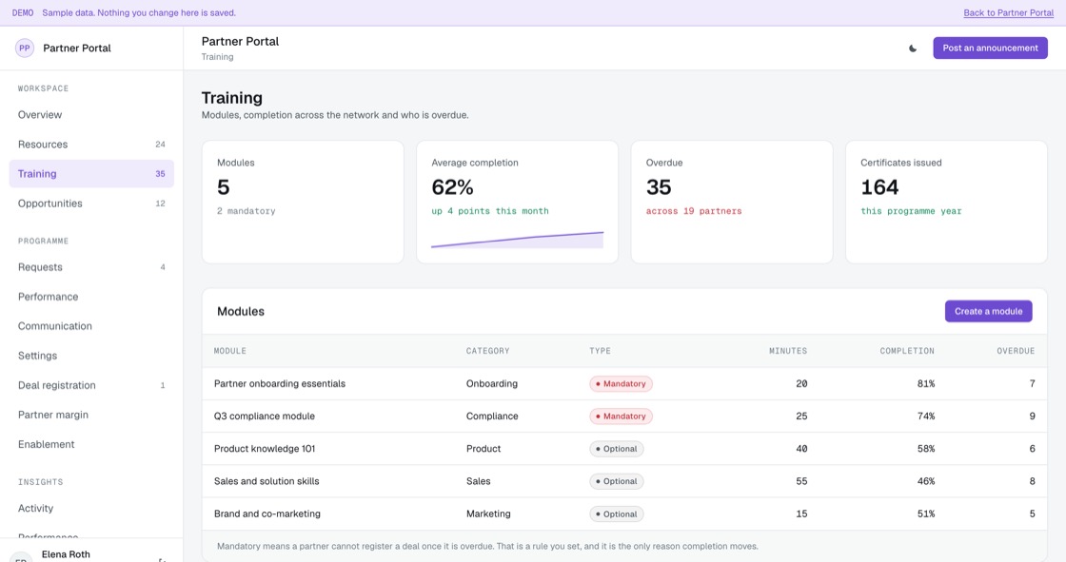Click the CATEGORY column header
The height and width of the screenshot is (562, 1066).
tap(487, 351)
